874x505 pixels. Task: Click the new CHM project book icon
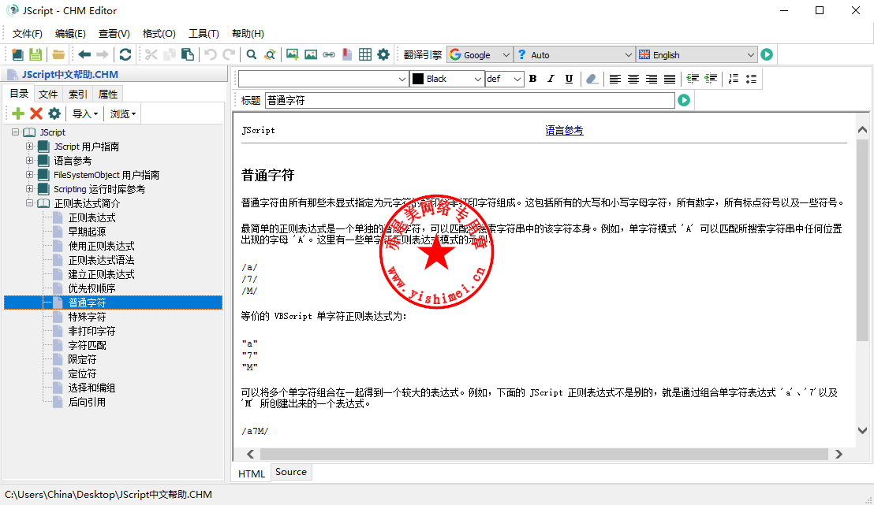(18, 54)
